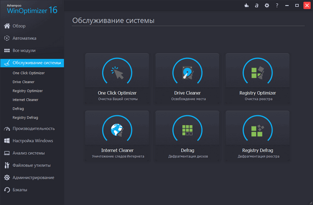Click Internet Cleaner sidebar link

tap(26, 100)
